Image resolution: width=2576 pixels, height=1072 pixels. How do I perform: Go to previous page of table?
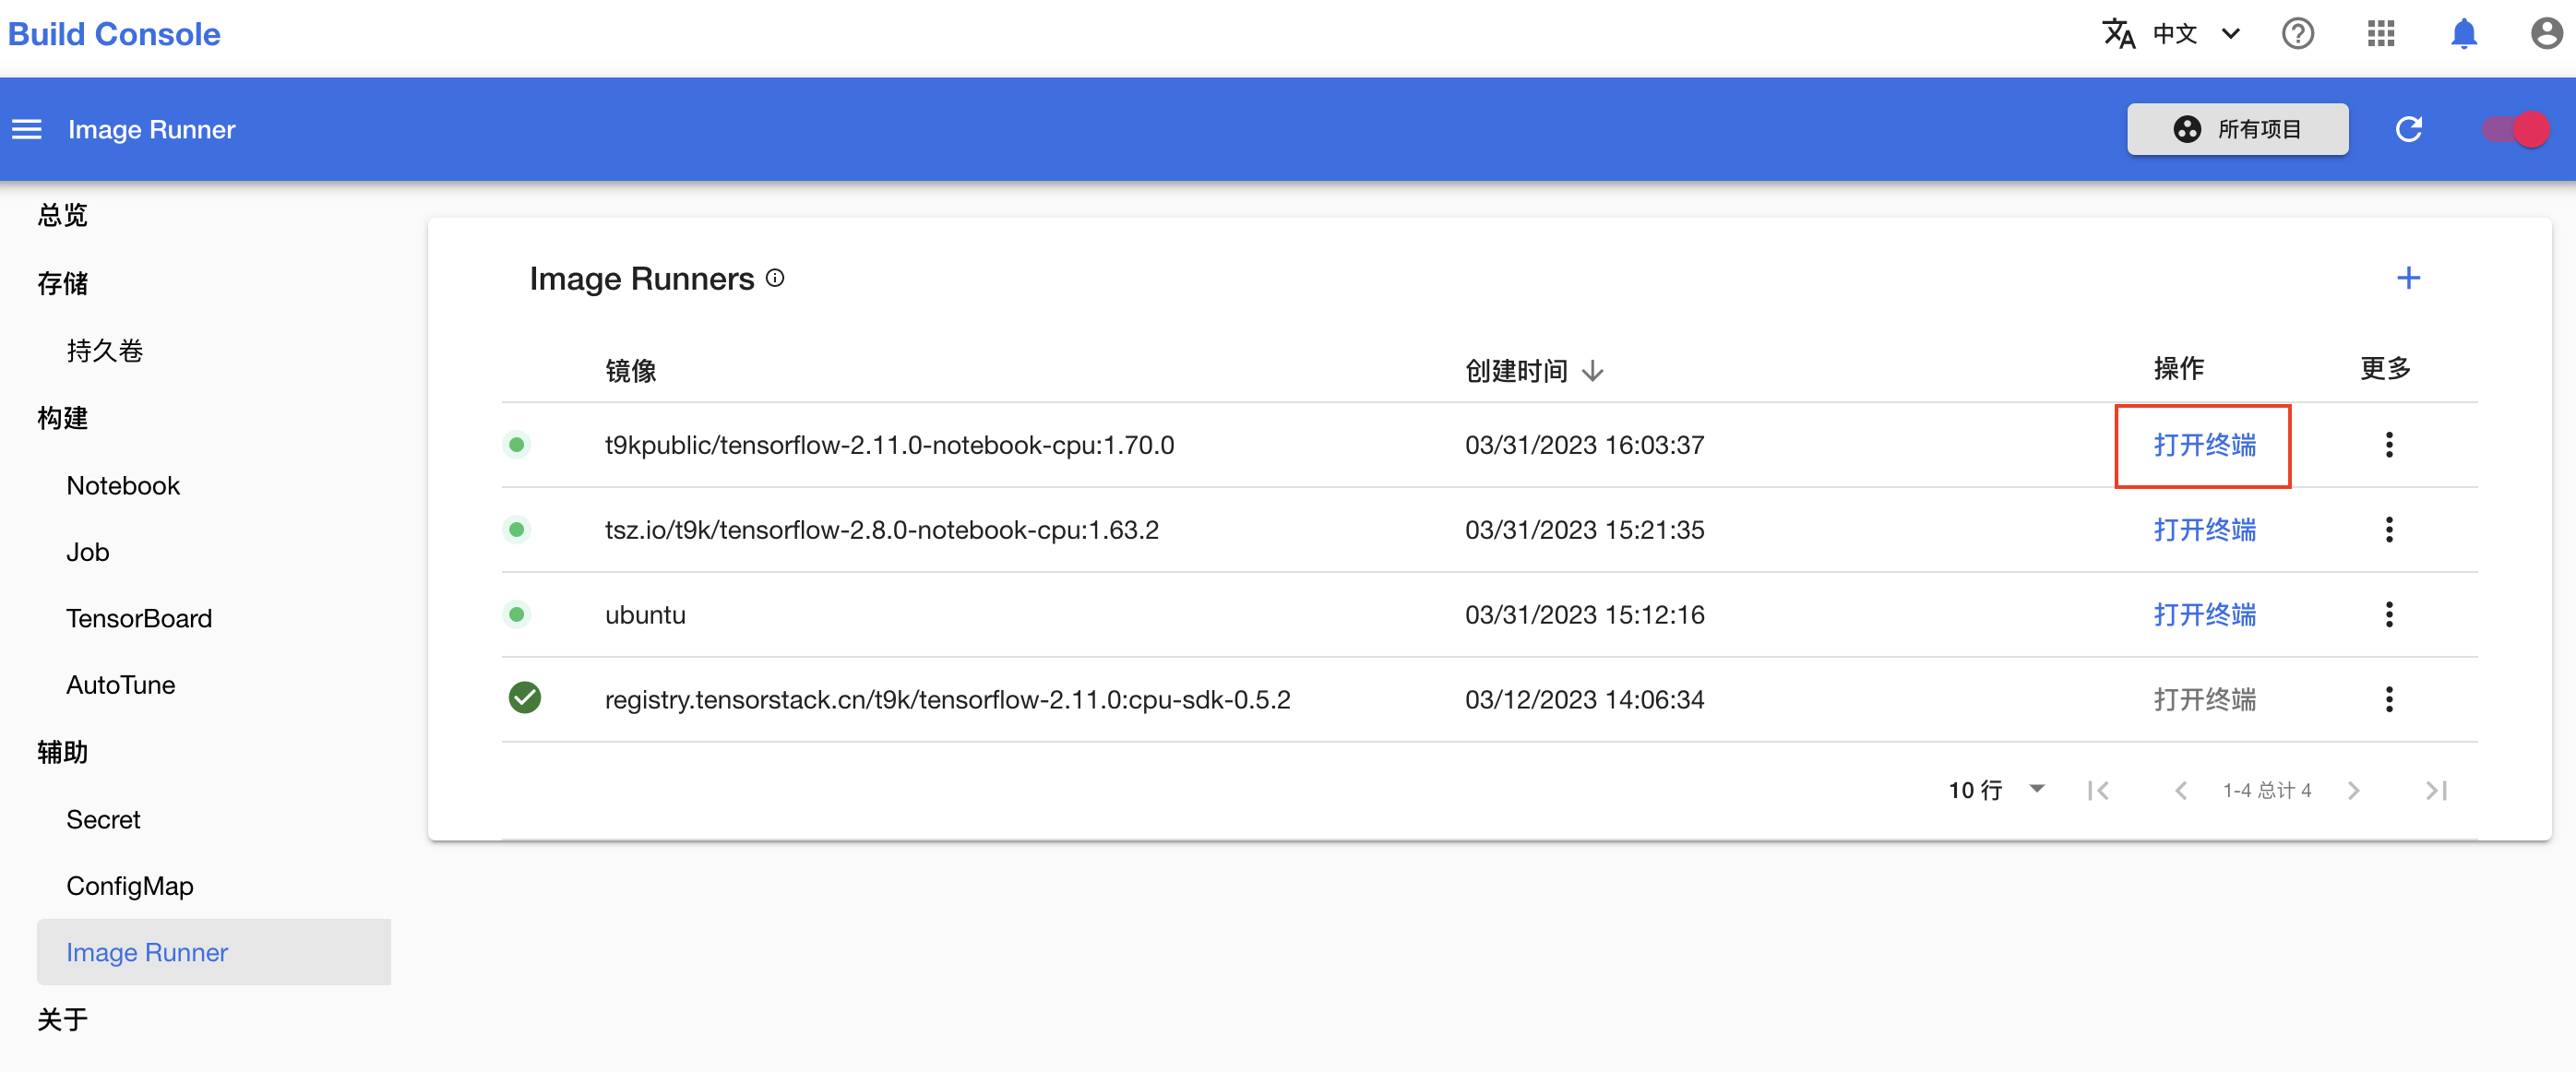2181,790
